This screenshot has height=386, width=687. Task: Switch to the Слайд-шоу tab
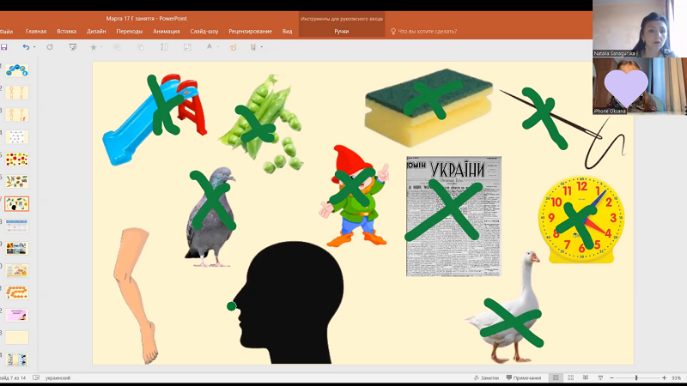[x=204, y=32]
